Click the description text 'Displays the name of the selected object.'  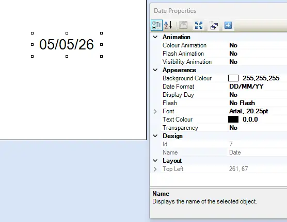pyautogui.click(x=204, y=201)
